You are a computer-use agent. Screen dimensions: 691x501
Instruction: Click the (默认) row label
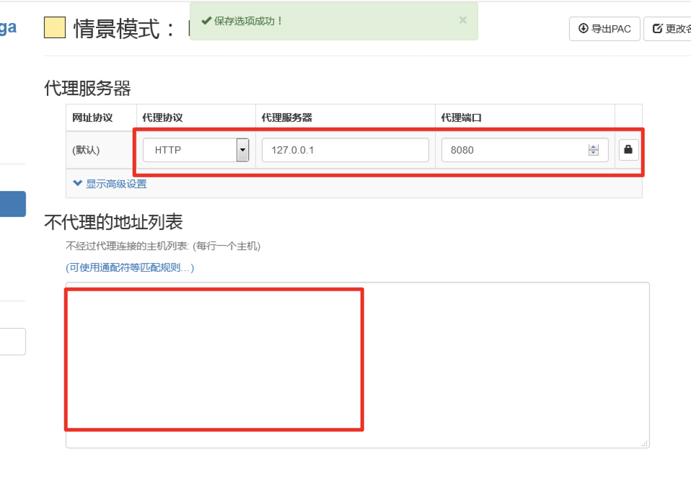point(86,150)
